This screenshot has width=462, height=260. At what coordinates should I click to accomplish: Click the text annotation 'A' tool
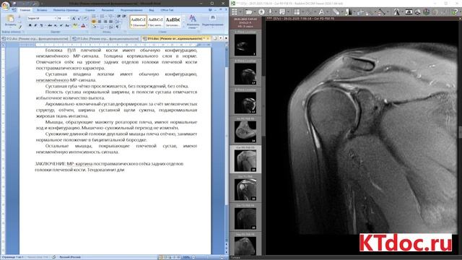(321, 12)
